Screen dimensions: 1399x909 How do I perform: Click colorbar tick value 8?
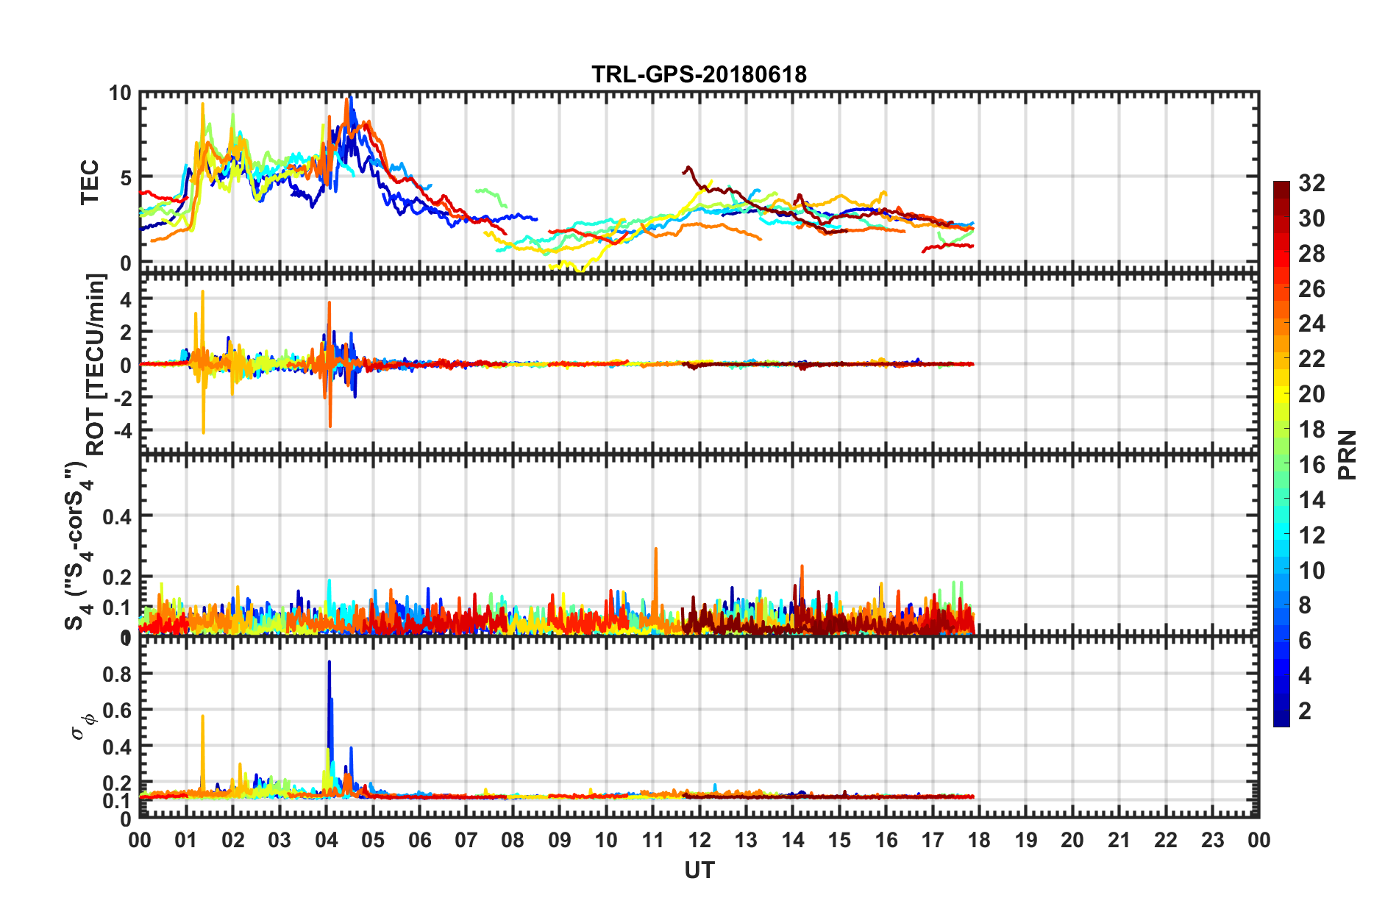1305,605
